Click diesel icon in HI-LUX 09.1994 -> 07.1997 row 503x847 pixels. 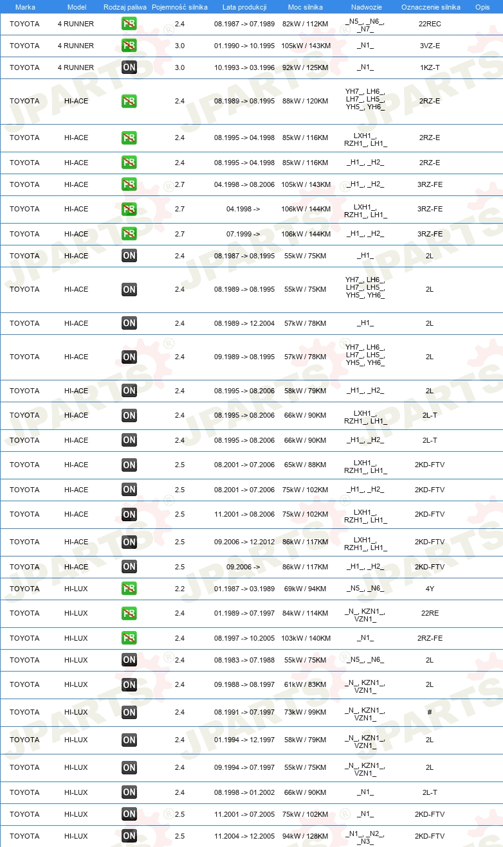point(129,767)
